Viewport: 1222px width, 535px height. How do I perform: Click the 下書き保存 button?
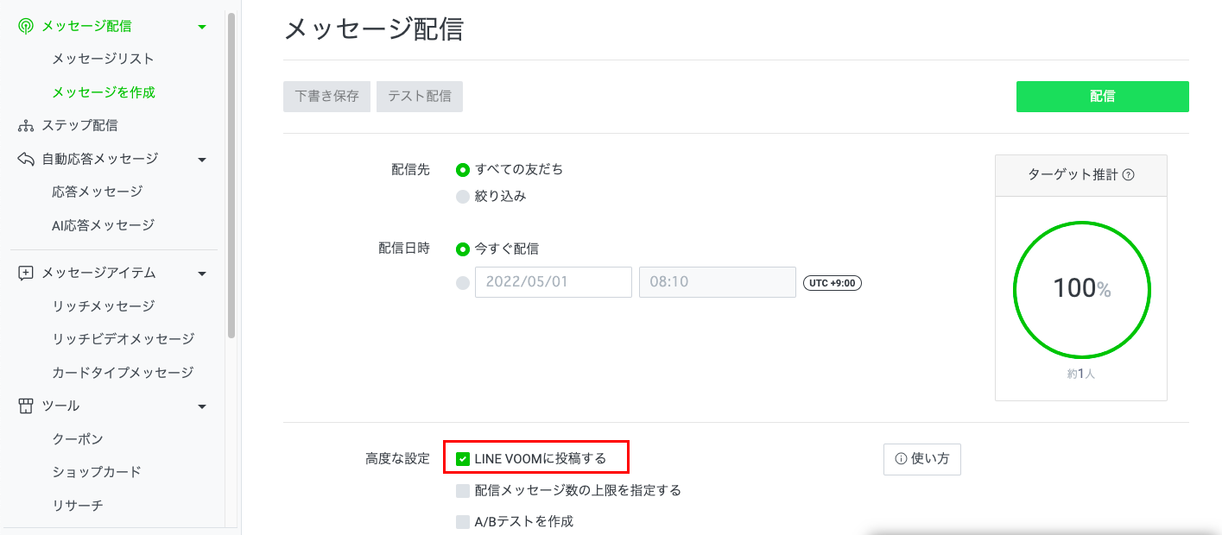click(326, 97)
